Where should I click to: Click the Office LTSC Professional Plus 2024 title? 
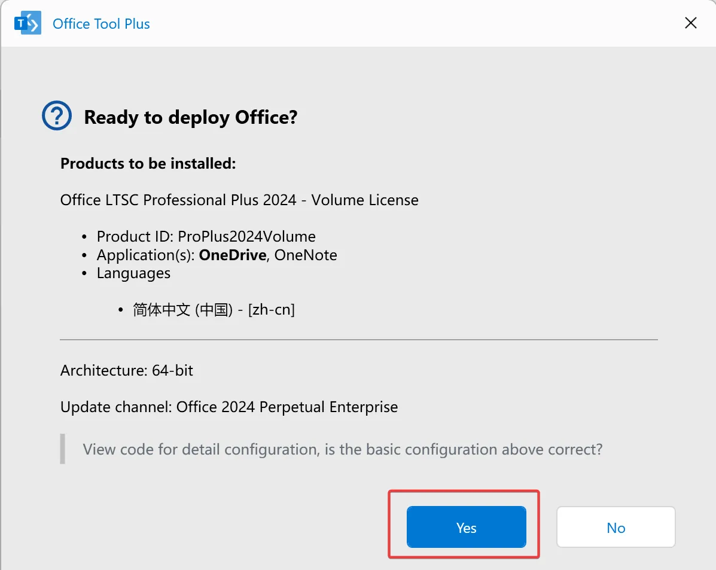pos(239,200)
